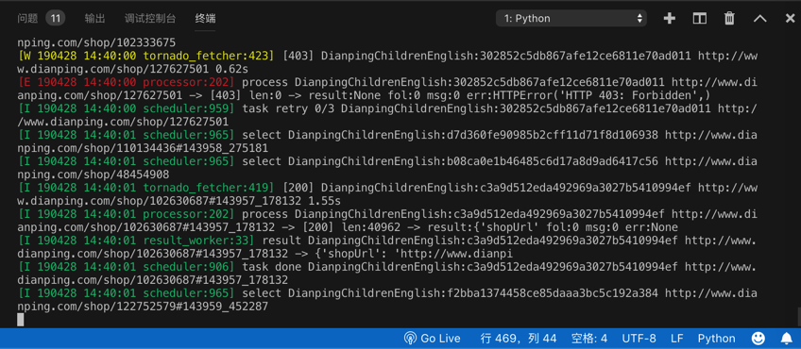
Task: Open the terminal selector dropdown 1: Python
Action: (x=571, y=18)
